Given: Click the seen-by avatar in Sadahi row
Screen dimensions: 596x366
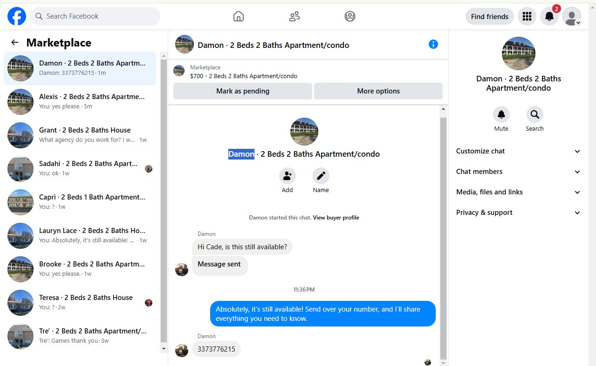Looking at the screenshot, I should [149, 169].
